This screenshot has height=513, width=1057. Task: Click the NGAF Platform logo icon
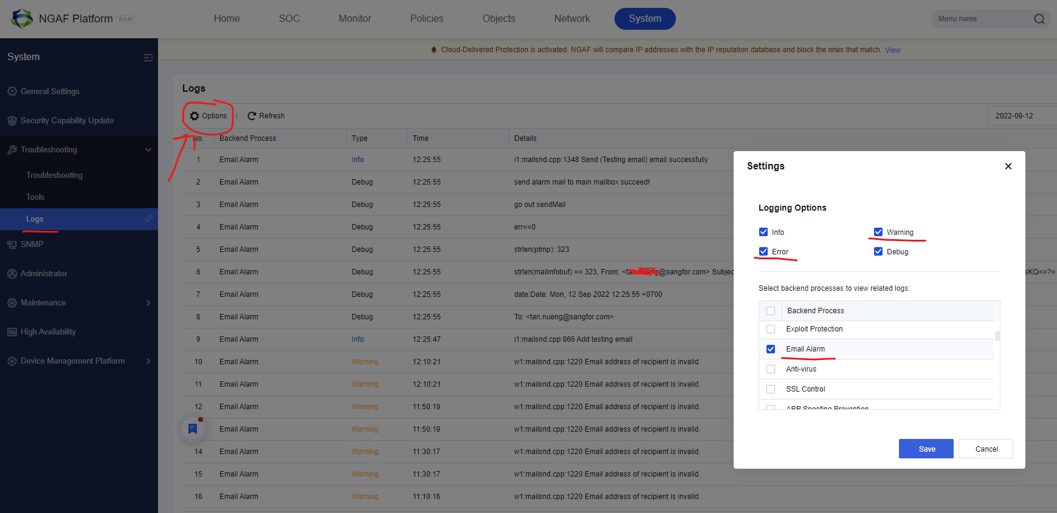(x=22, y=19)
